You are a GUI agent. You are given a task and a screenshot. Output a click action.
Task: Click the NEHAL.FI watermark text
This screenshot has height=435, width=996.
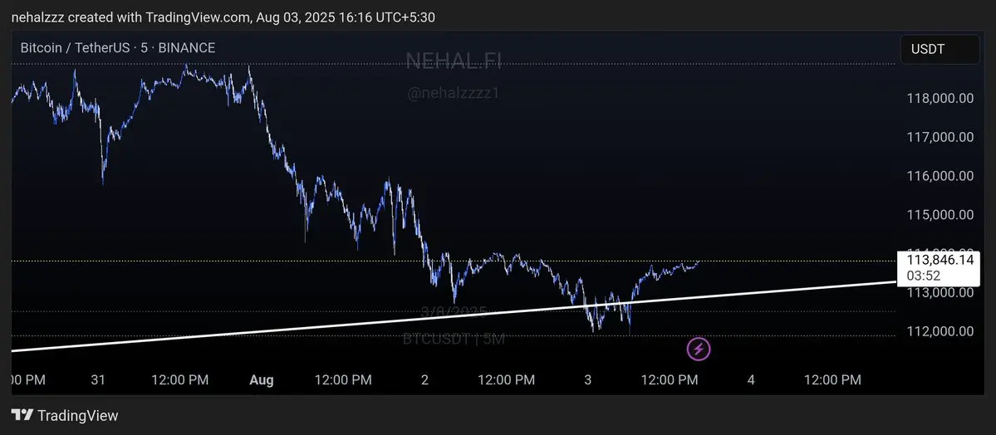click(x=454, y=61)
